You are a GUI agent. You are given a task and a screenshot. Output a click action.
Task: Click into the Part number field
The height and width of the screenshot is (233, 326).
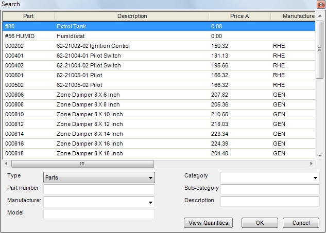[x=99, y=189]
